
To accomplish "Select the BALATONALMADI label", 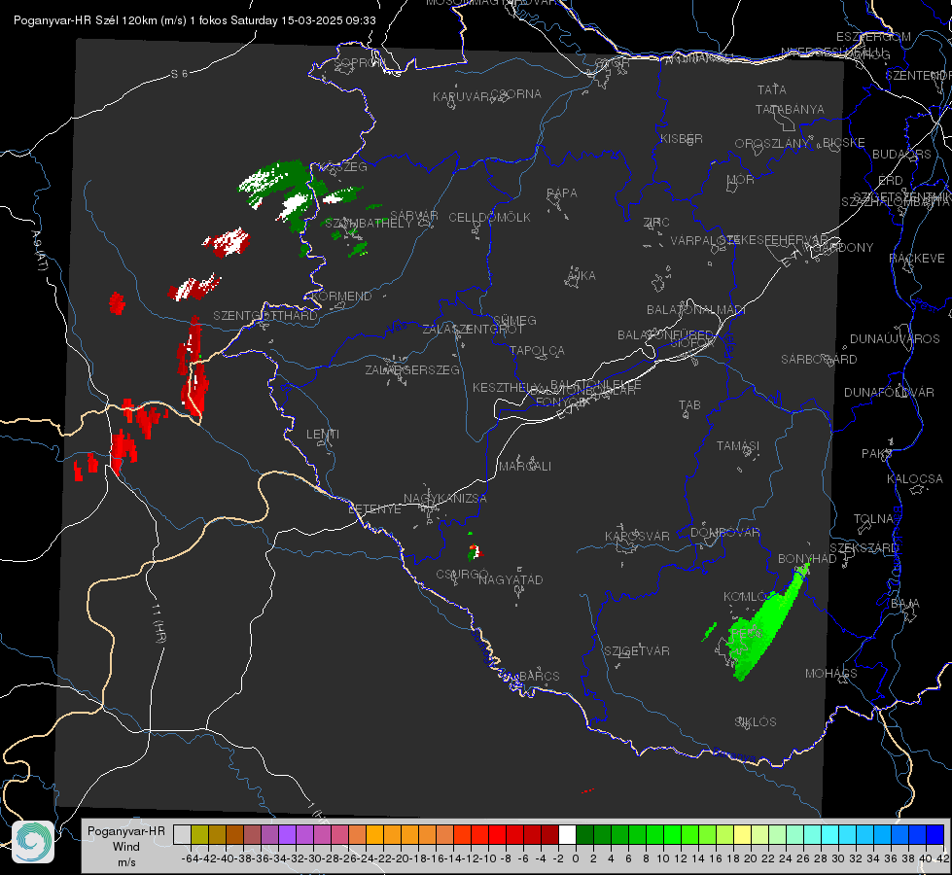I will [696, 310].
